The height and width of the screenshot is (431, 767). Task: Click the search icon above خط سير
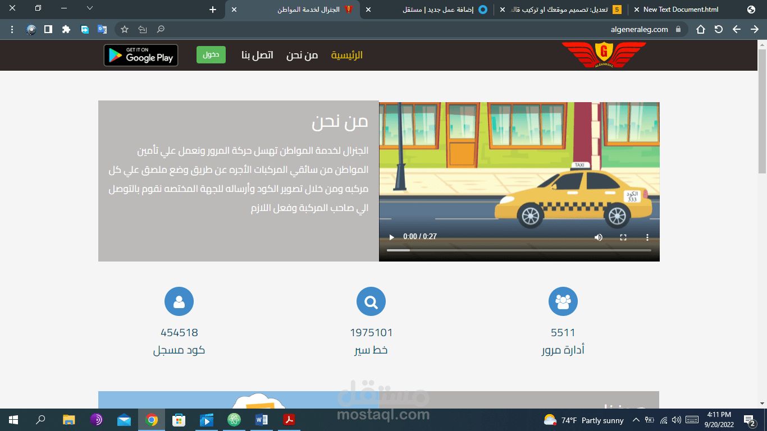point(371,301)
